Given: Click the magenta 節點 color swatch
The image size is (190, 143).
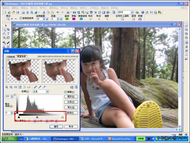Looking at the screenshot, I should click(74, 19).
